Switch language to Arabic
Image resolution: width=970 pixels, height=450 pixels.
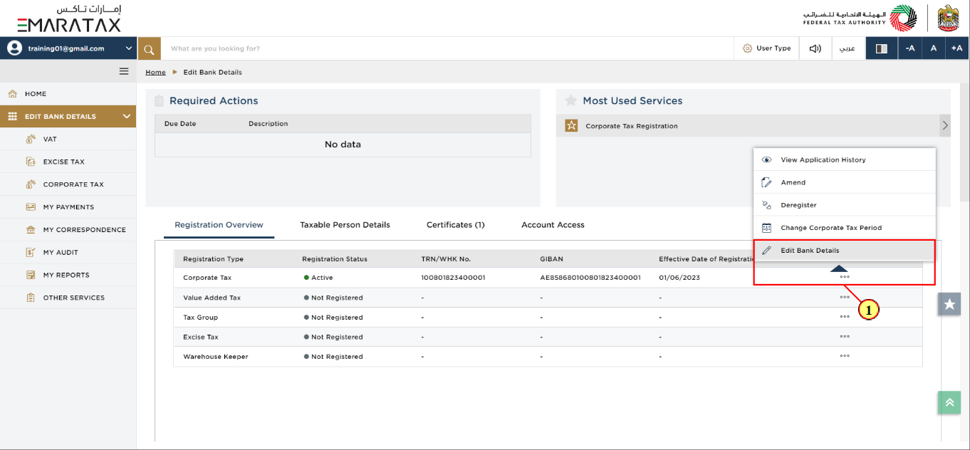[x=848, y=48]
